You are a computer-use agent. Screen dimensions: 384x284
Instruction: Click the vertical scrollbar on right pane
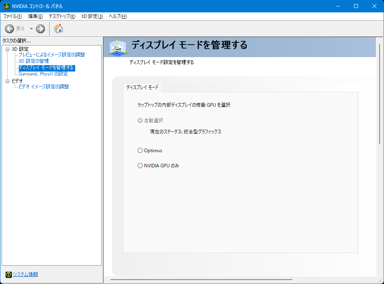click(379, 94)
